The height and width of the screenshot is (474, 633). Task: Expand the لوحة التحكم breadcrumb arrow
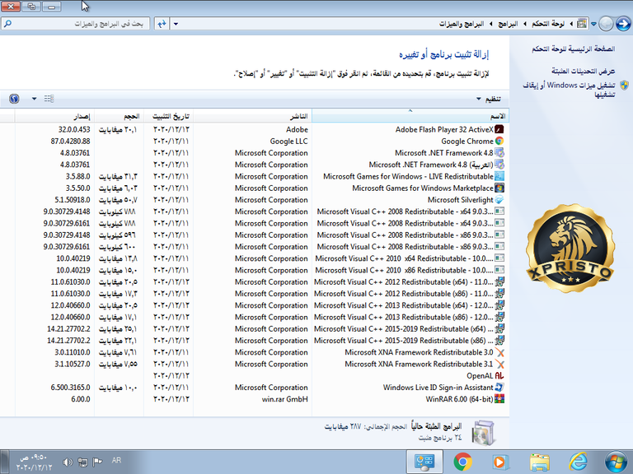(x=525, y=24)
